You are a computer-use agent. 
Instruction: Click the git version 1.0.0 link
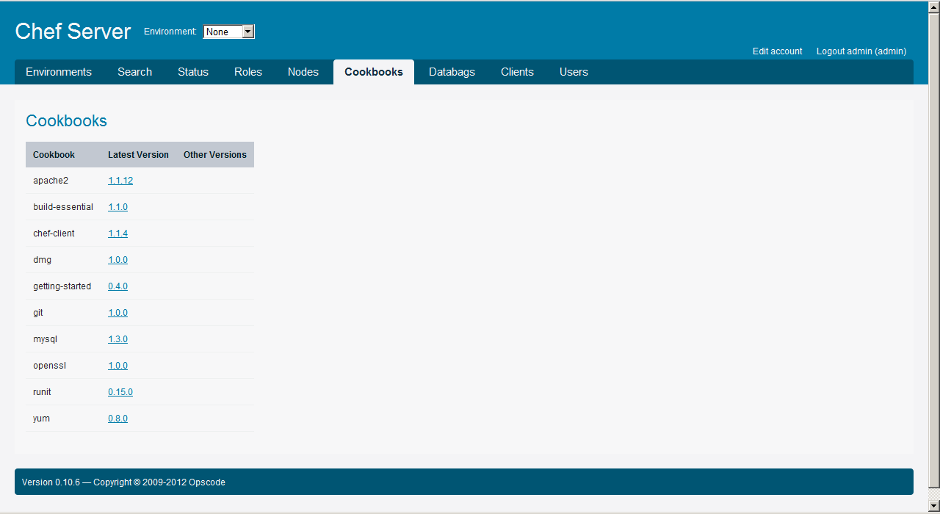point(117,313)
